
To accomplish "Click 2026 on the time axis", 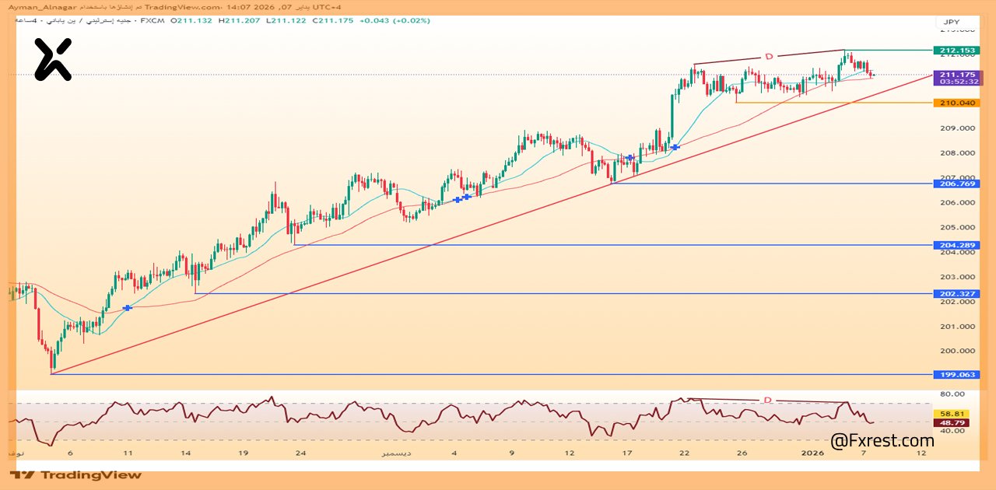I will point(814,451).
